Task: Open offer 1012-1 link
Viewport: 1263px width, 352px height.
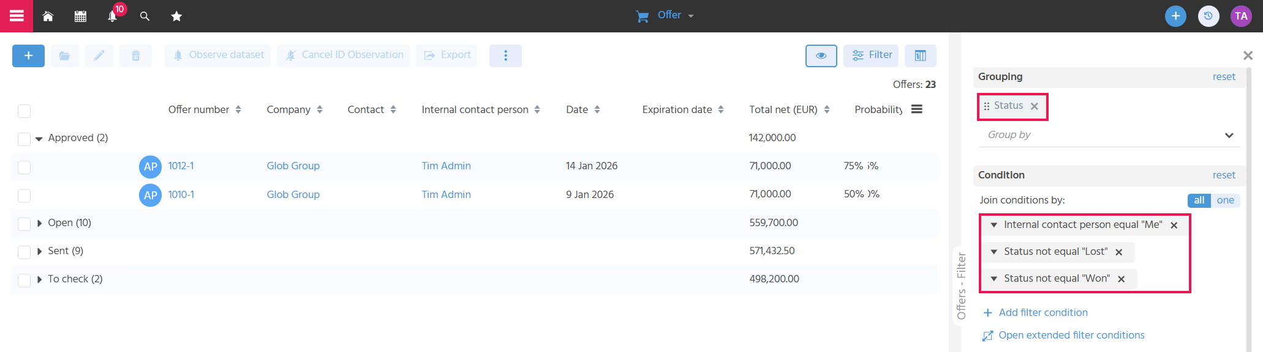Action: (x=181, y=166)
